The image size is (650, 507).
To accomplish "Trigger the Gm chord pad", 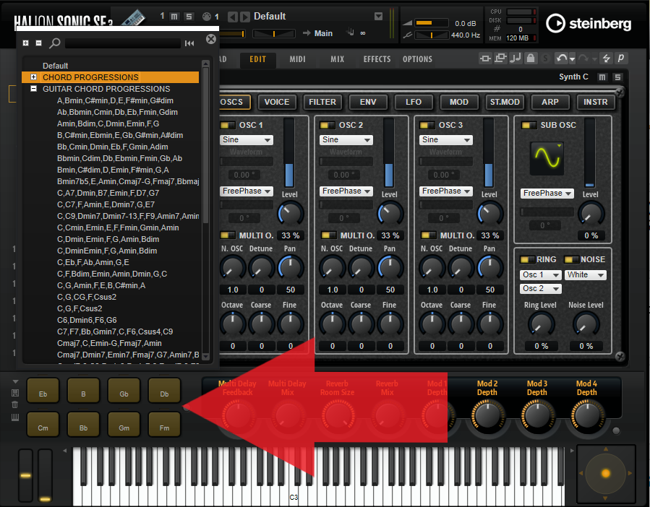I will point(124,425).
